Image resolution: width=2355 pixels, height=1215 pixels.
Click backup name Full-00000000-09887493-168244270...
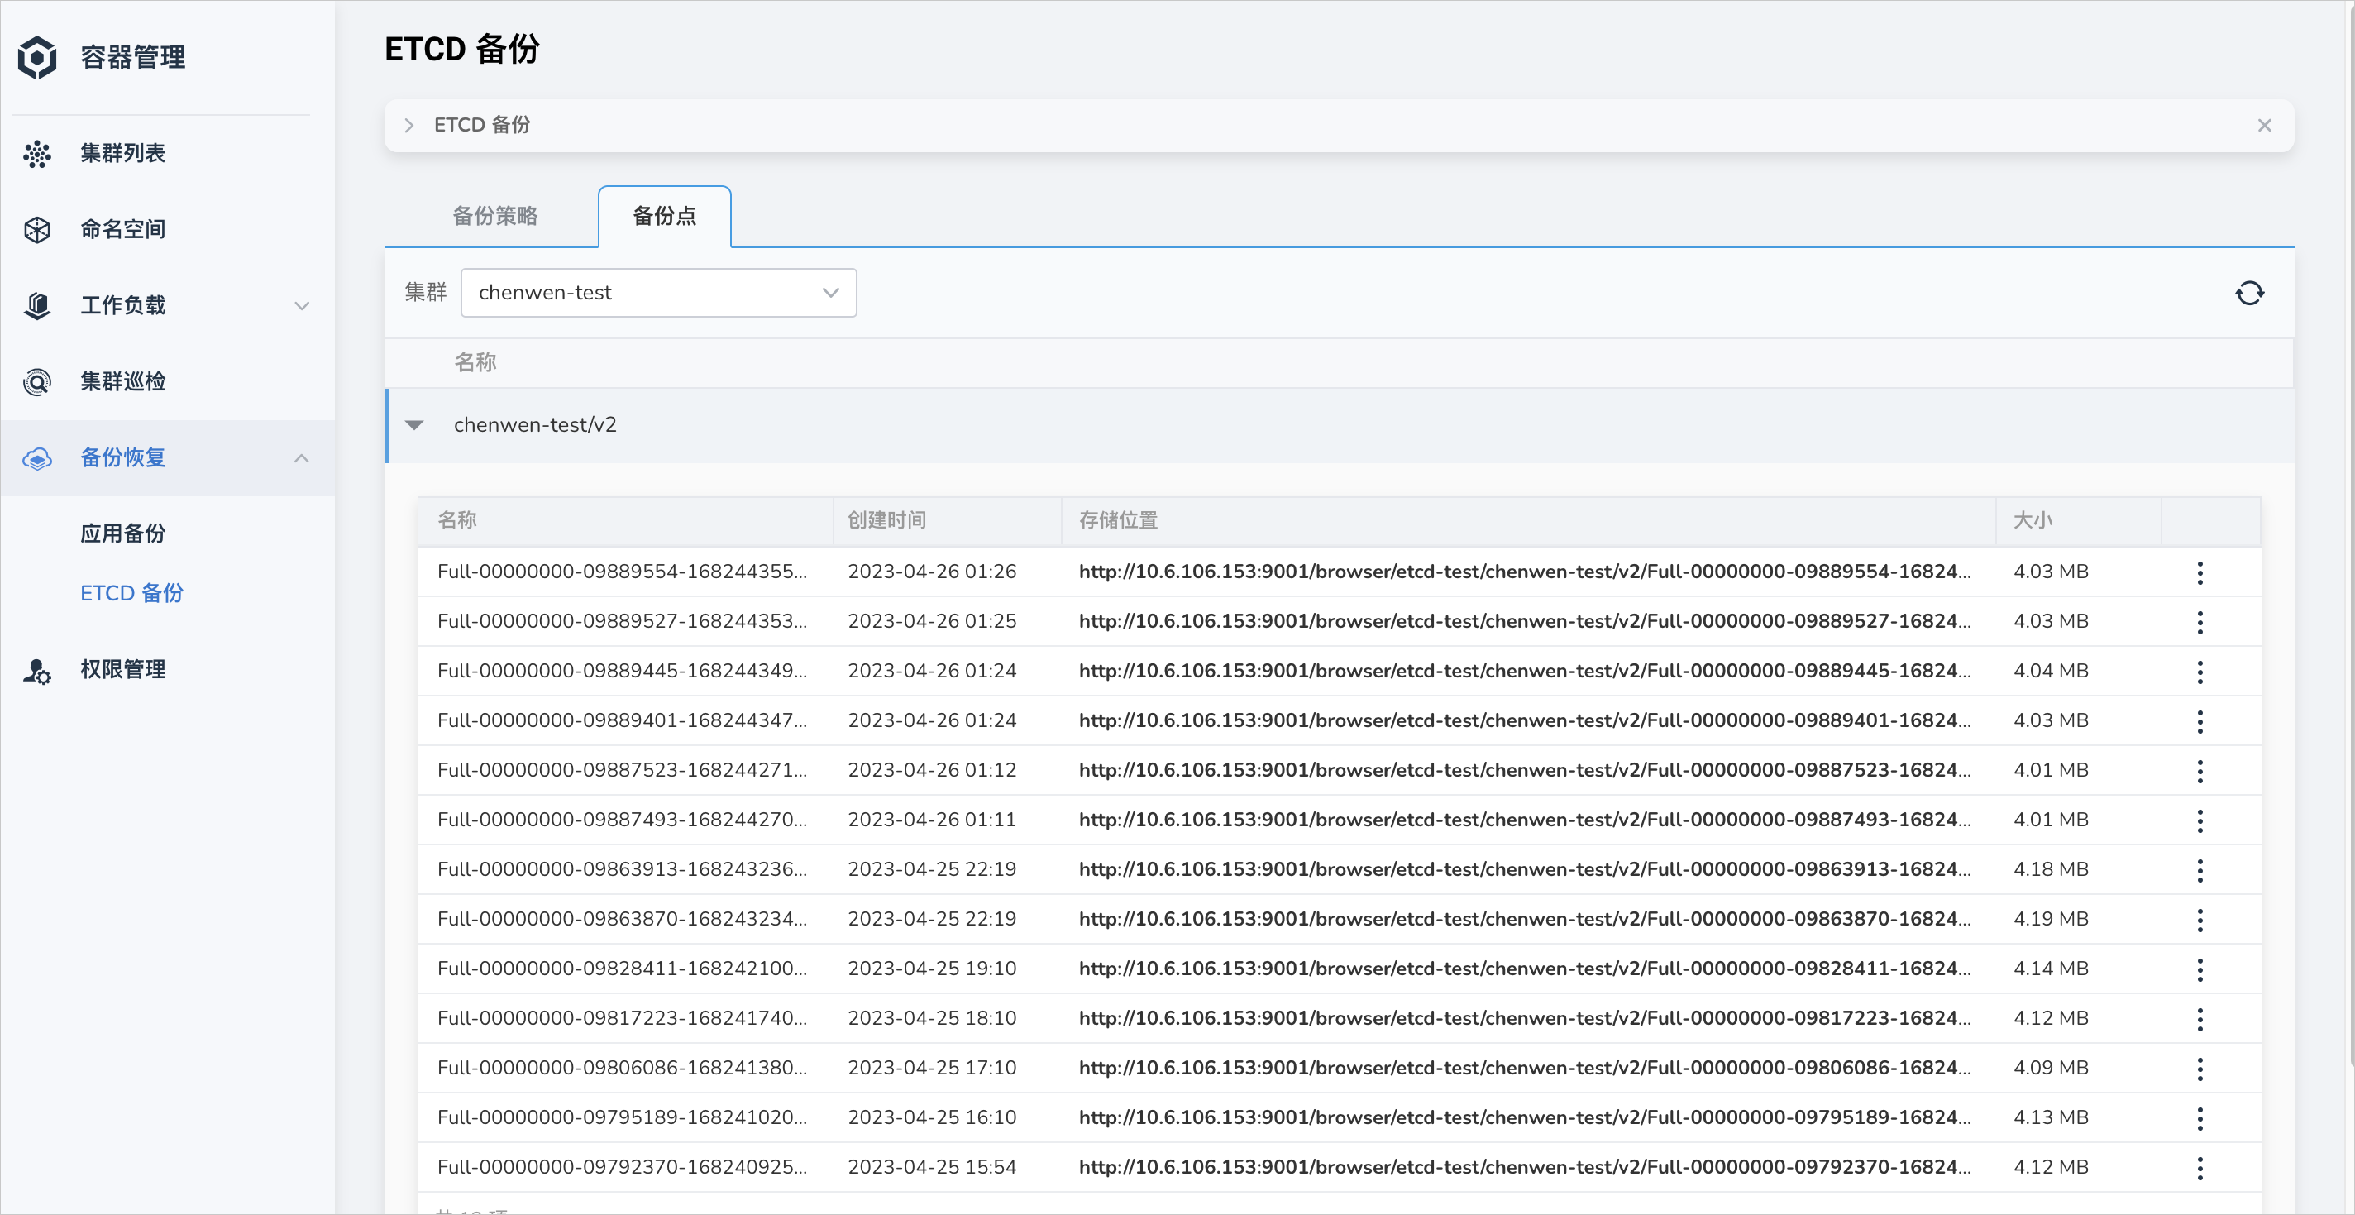click(622, 819)
